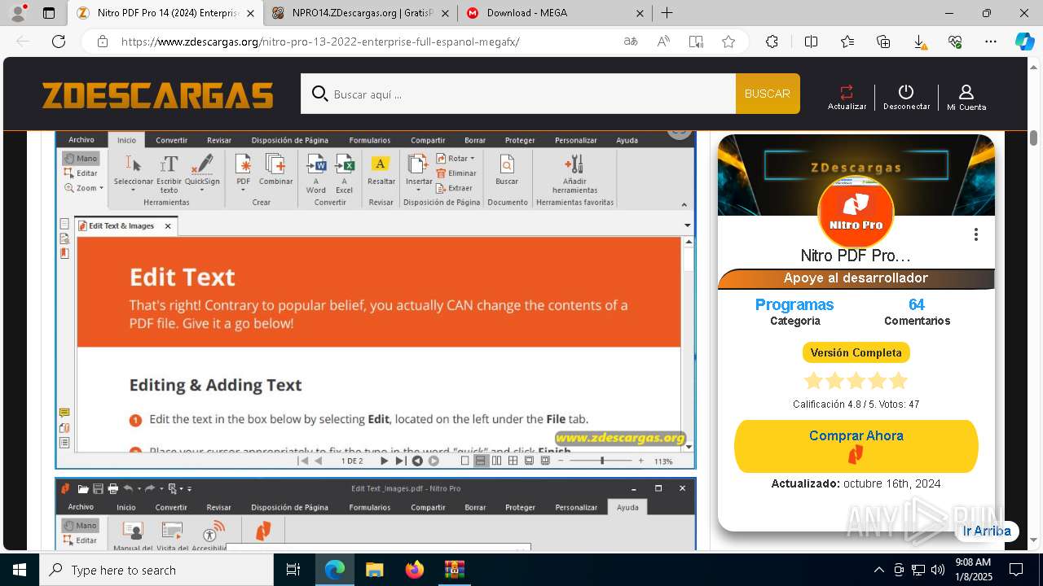The width and height of the screenshot is (1043, 586).
Task: Toggle continuous page view in Nitro status bar
Action: pos(481,461)
